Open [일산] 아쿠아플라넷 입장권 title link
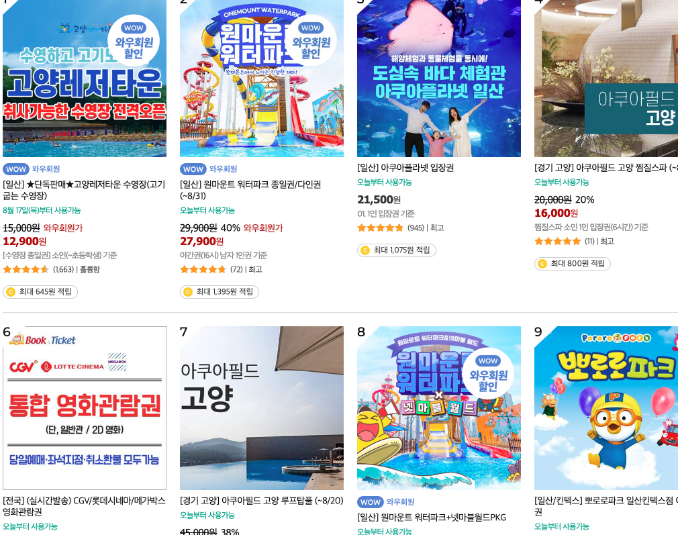The image size is (678, 535). [x=405, y=168]
